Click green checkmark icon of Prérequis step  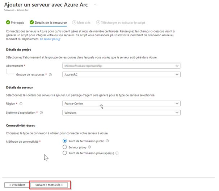coord(8,22)
